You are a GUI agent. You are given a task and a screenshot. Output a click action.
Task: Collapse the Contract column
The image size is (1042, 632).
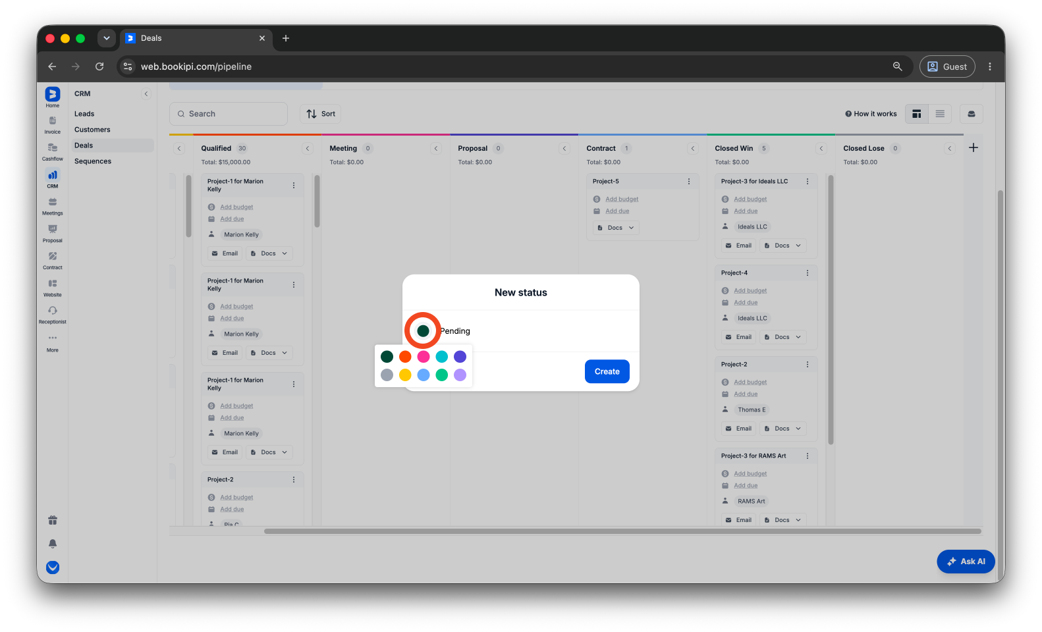[693, 148]
